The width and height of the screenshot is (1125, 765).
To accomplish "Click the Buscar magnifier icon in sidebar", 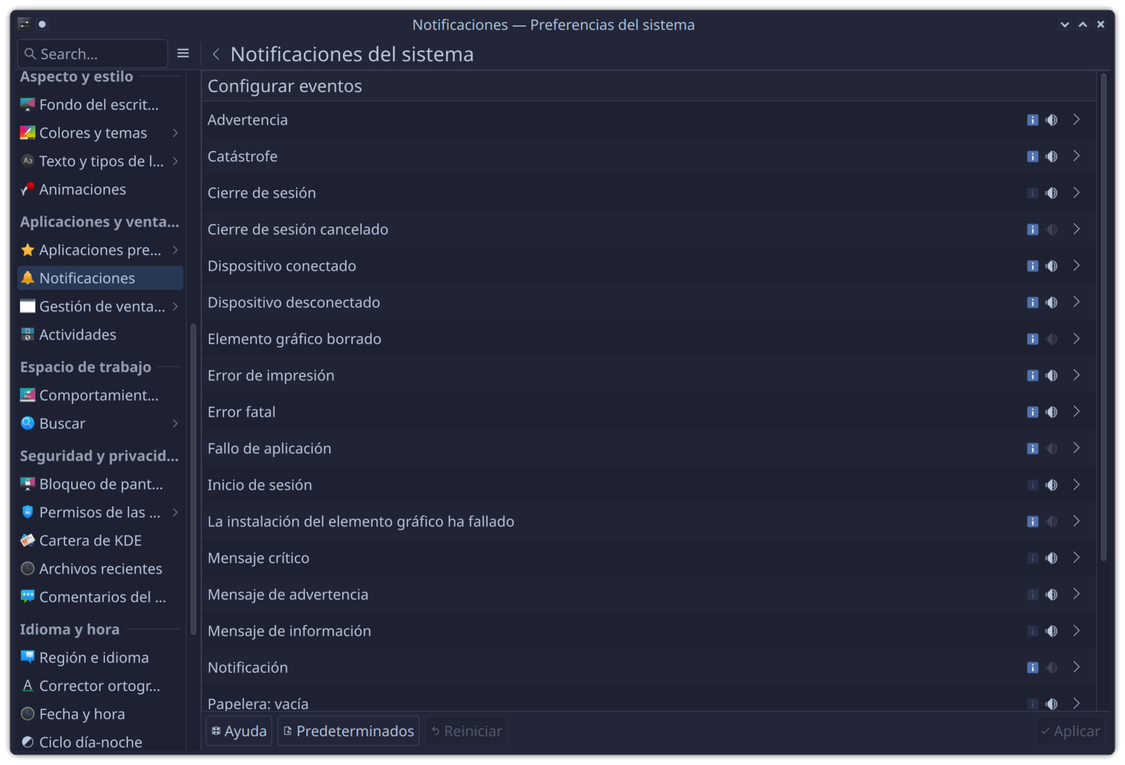I will coord(27,423).
